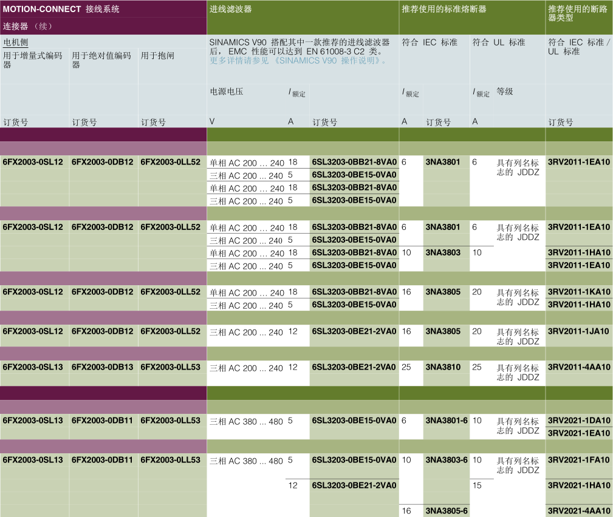Select the '符合 IEC 标准 / UL 标准' breaker heading
The height and width of the screenshot is (517, 613).
pyautogui.click(x=578, y=47)
